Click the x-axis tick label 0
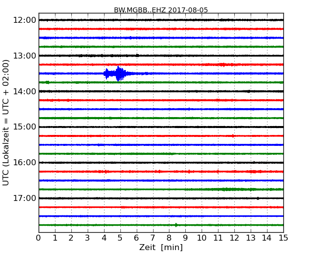This screenshot has width=322, height=258. 39,238
